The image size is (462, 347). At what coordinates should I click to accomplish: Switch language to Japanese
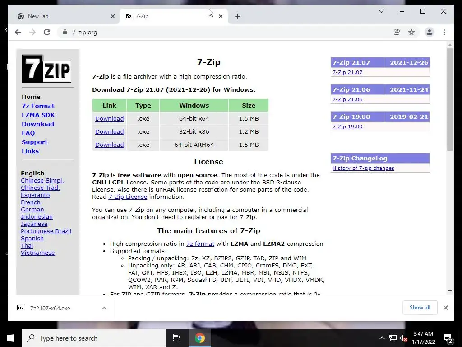tap(34, 224)
